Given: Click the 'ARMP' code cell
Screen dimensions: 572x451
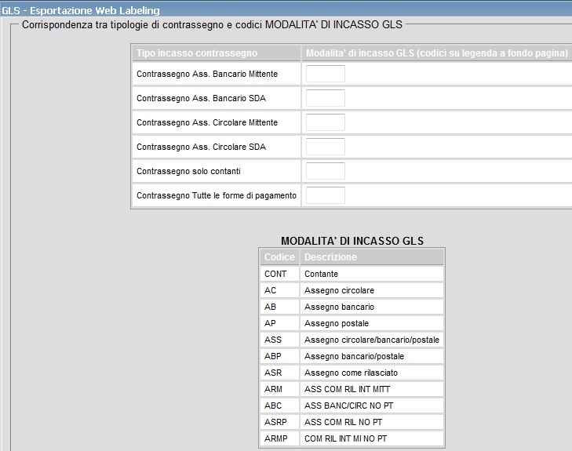Looking at the screenshot, I should point(279,438).
